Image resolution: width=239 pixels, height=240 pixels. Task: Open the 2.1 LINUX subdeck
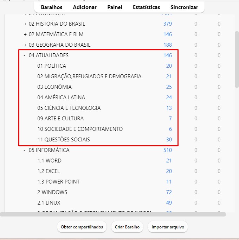coord(49,203)
